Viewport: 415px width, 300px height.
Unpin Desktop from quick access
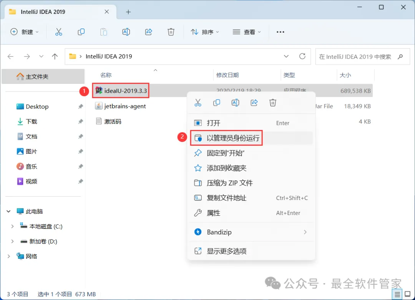80,107
